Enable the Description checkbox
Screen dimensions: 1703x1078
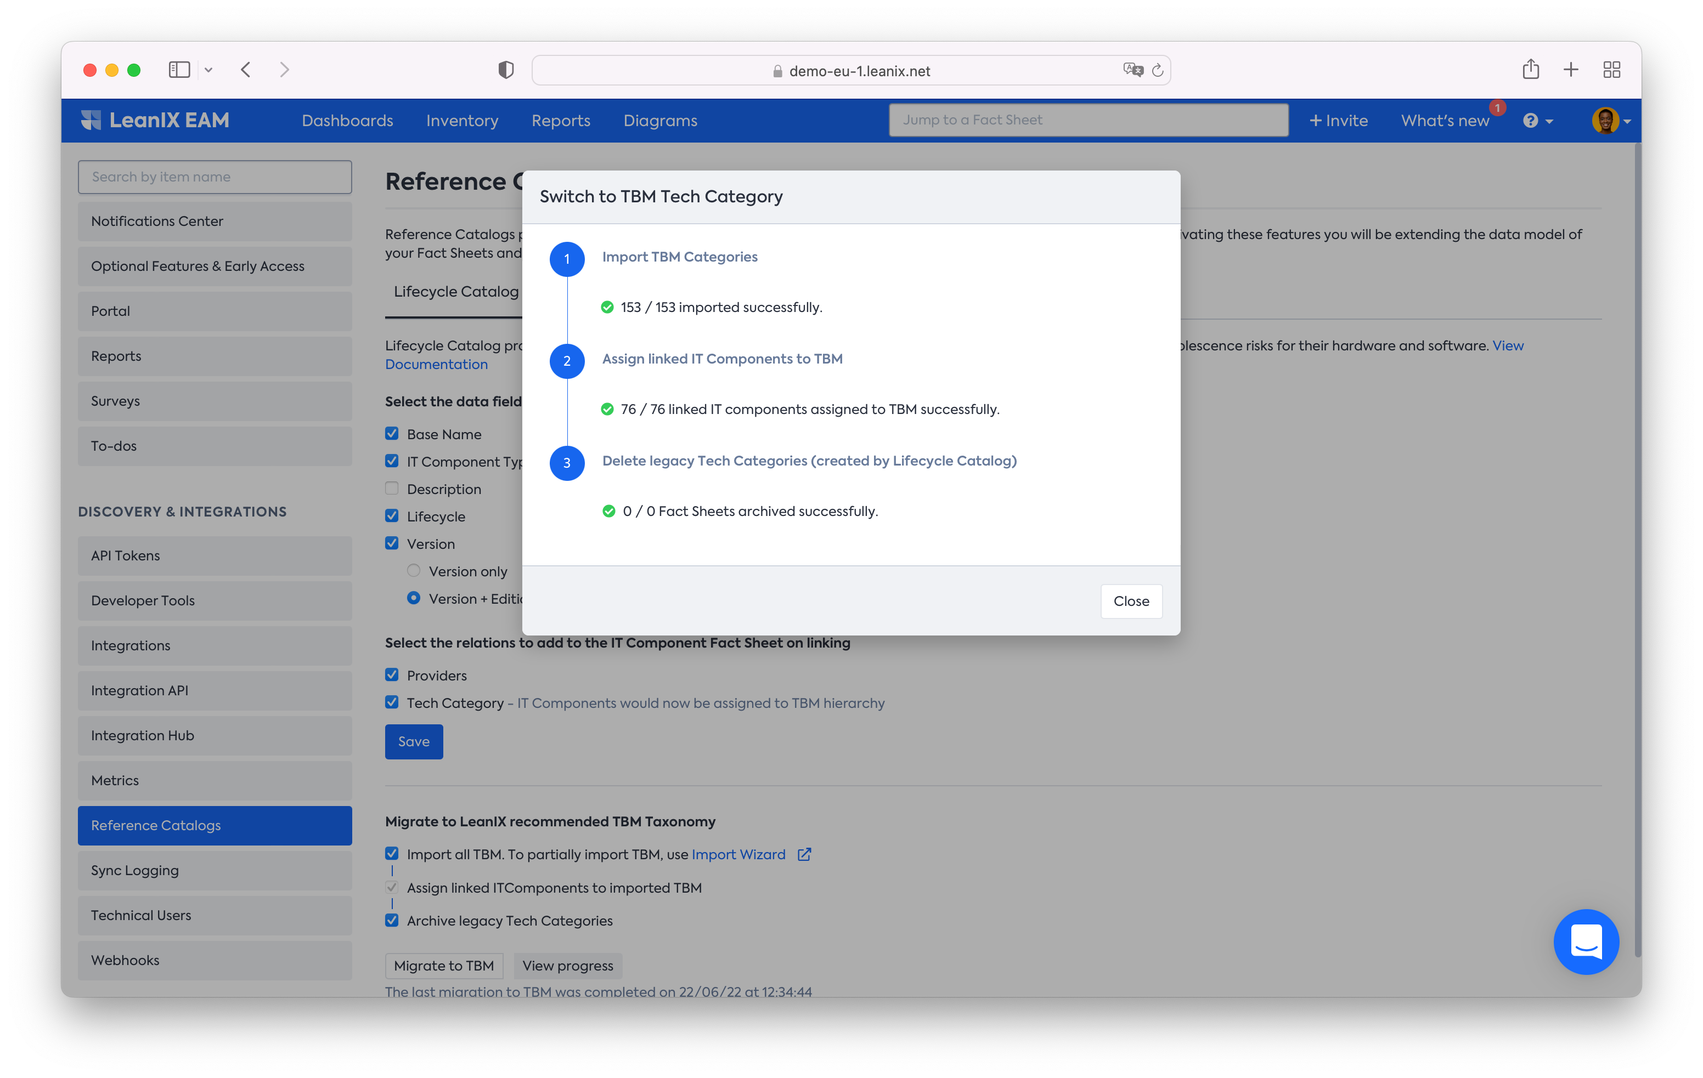(x=392, y=489)
